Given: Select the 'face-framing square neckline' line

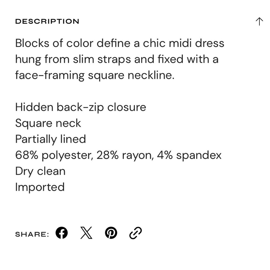Looking at the screenshot, I should tap(95, 75).
